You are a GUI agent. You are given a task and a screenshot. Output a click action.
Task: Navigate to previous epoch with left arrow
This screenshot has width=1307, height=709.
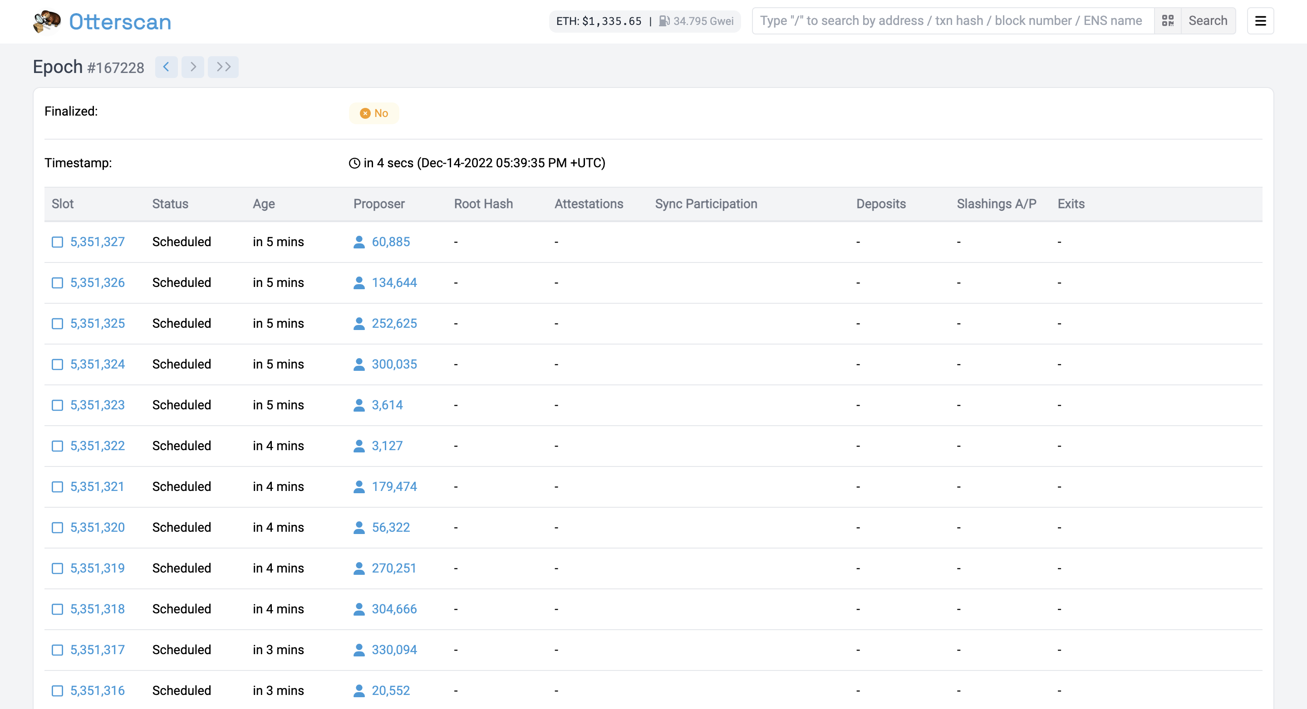point(167,66)
